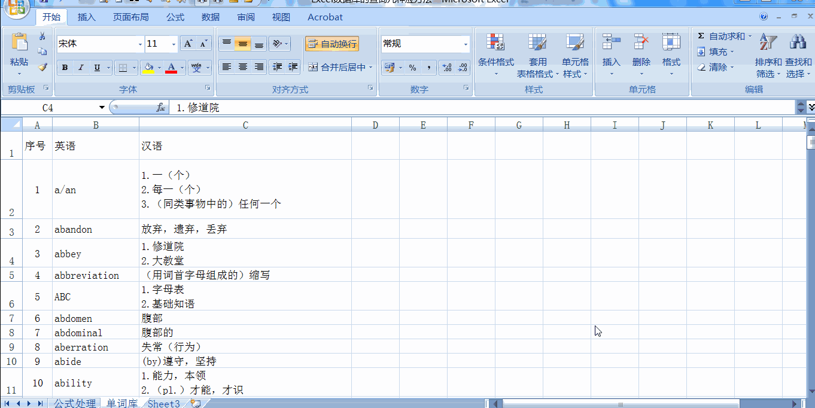Click the formula bar showing 1.修道院
Screen dimensions: 815x408
coord(482,108)
